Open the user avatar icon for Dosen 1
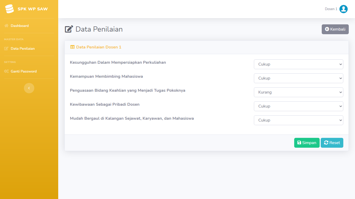The width and height of the screenshot is (355, 199). pyautogui.click(x=343, y=9)
